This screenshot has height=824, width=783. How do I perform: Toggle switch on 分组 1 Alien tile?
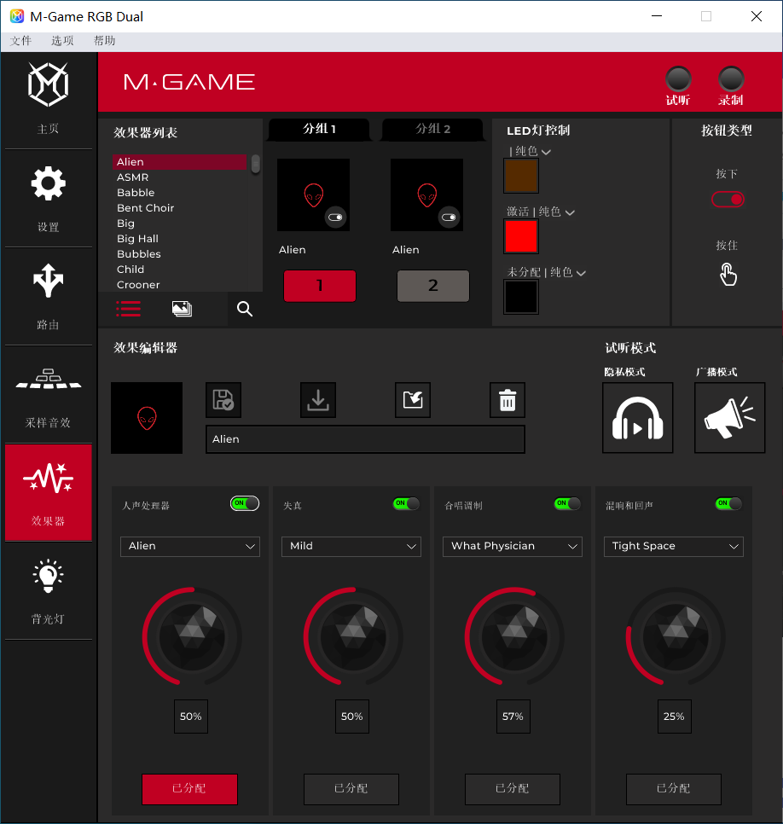(335, 217)
